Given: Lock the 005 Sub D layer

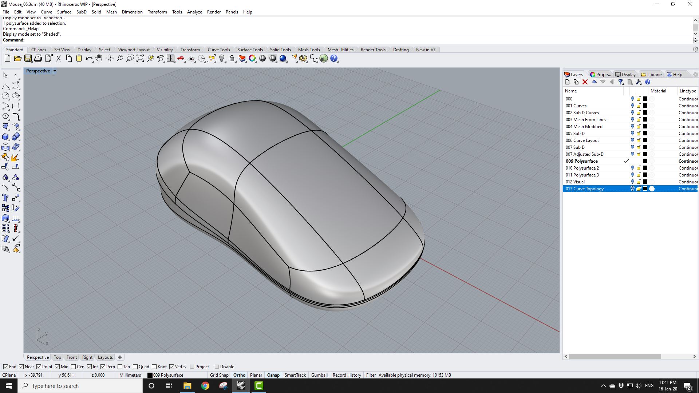Looking at the screenshot, I should [x=639, y=134].
